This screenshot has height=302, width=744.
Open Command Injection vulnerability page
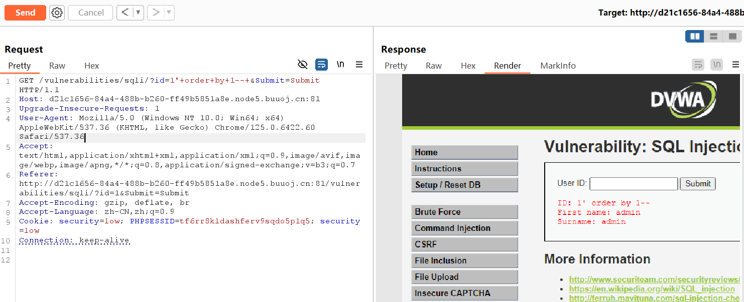[464, 228]
